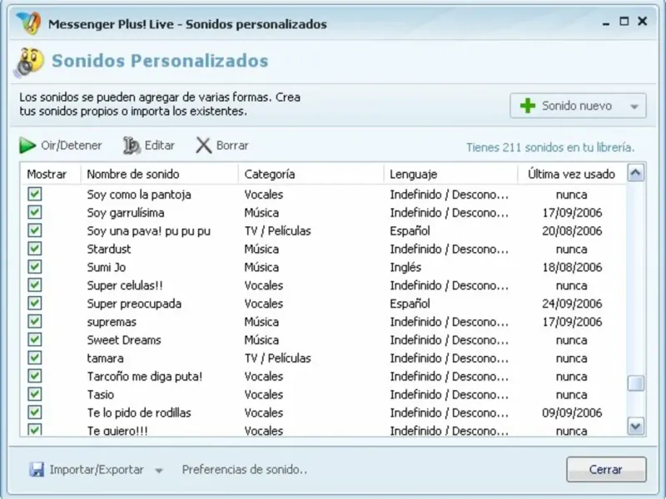
Task: Open the Sonido nuevo dropdown arrow
Action: click(x=634, y=106)
